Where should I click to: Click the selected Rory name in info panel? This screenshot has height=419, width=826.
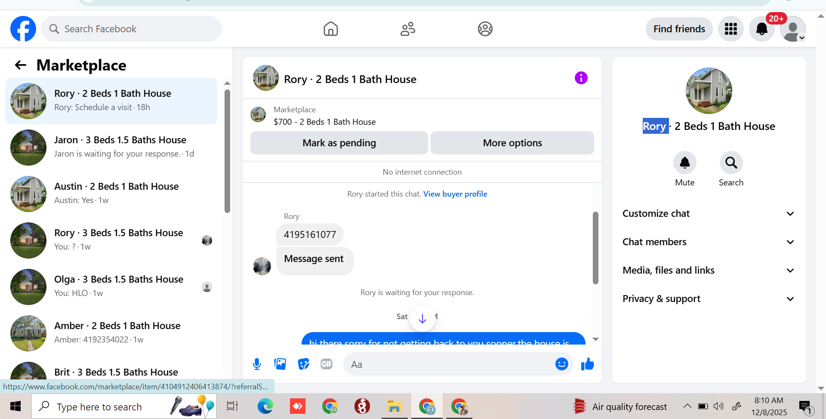tap(656, 126)
